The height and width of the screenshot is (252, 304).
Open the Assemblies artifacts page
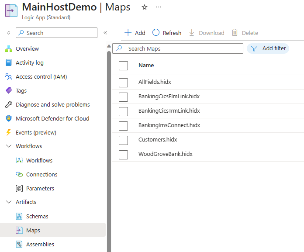pyautogui.click(x=40, y=244)
